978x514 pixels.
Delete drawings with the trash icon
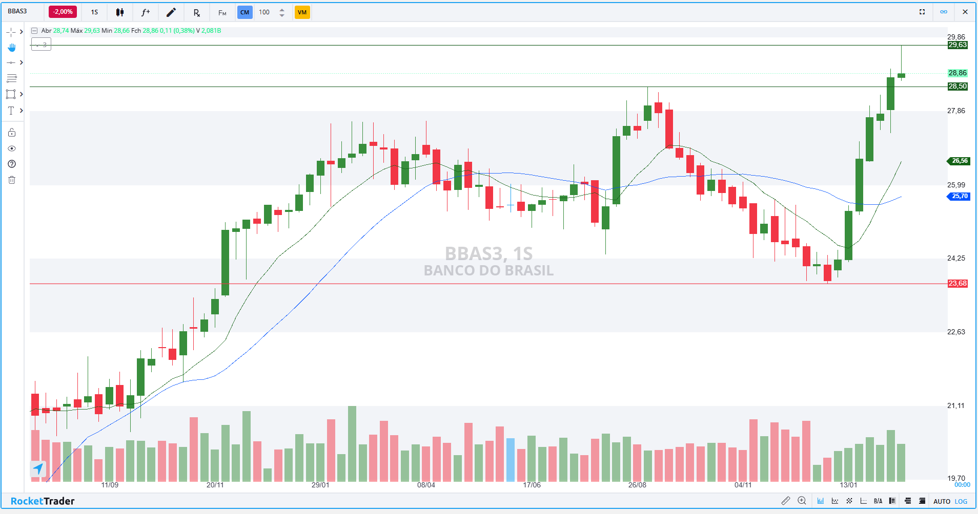pos(11,180)
